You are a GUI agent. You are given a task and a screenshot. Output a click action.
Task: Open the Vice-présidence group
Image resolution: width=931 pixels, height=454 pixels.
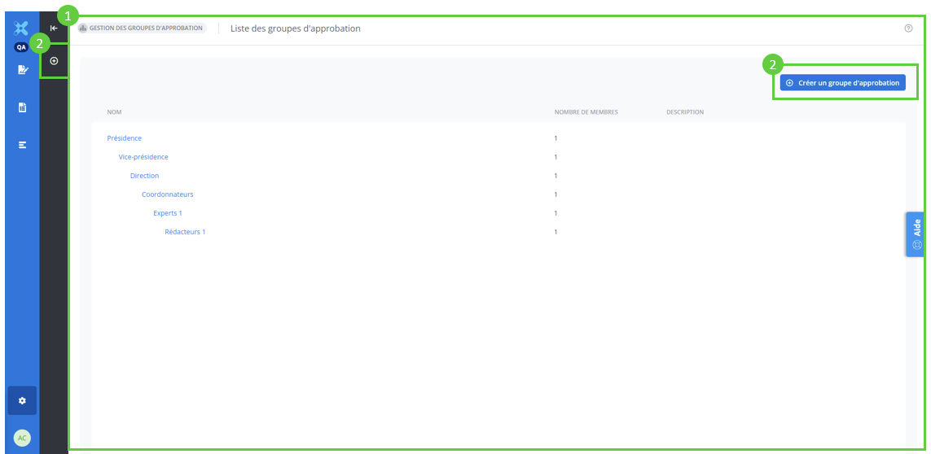(143, 157)
